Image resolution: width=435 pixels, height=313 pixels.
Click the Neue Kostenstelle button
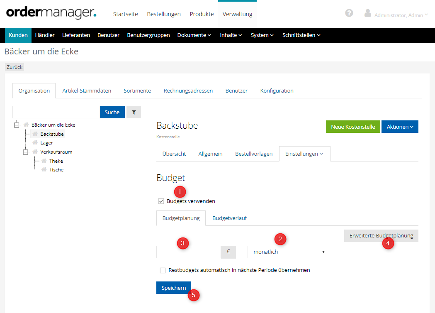click(x=352, y=127)
